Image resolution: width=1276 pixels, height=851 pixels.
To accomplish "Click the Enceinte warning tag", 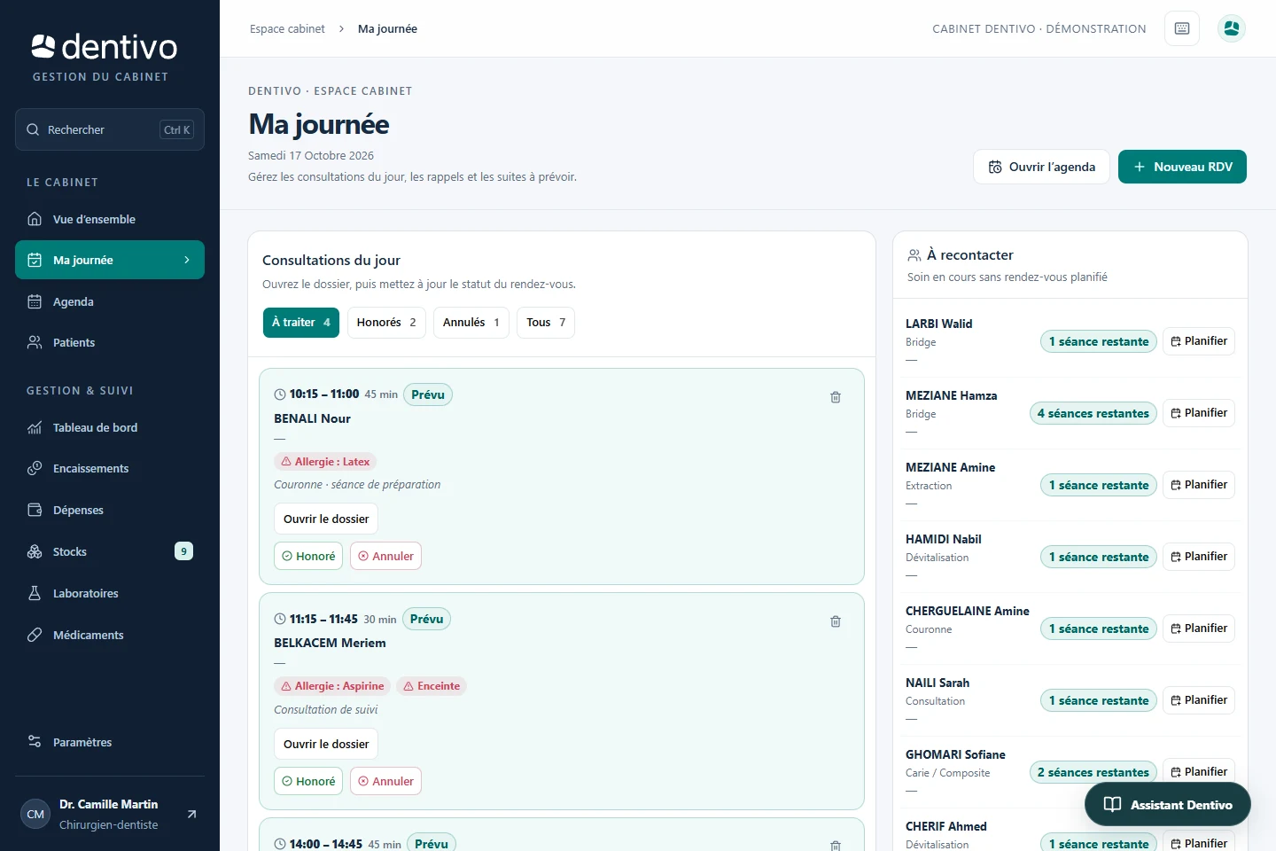I will click(x=432, y=686).
